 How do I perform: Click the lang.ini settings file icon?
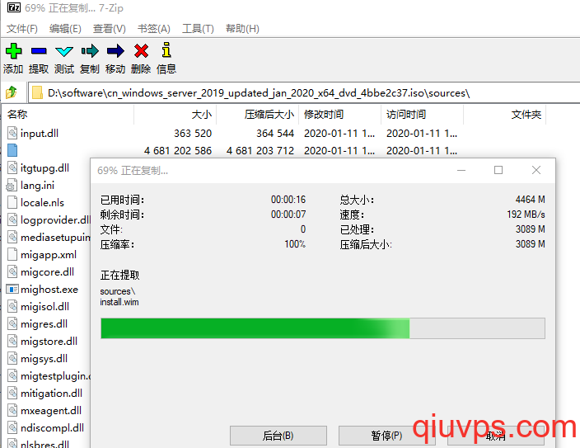tap(12, 186)
